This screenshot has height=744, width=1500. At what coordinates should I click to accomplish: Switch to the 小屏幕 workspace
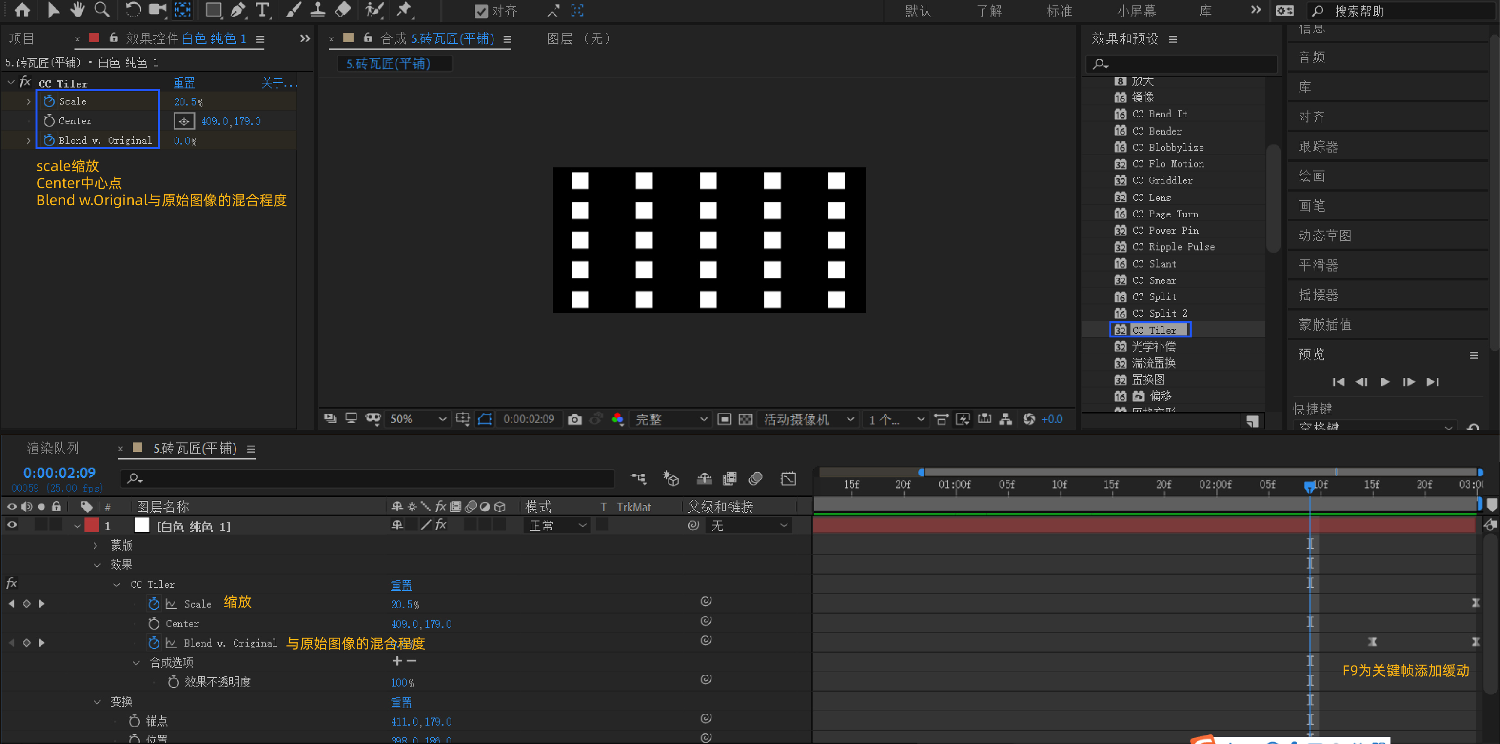click(1136, 11)
